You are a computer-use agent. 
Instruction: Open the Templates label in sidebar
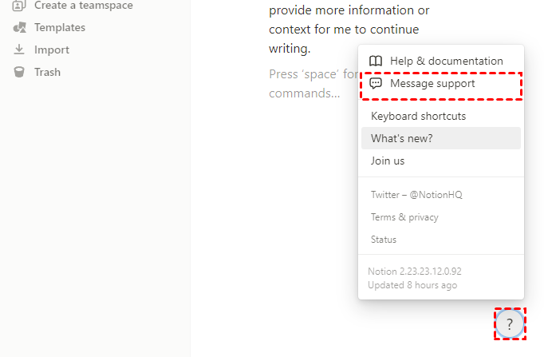60,27
